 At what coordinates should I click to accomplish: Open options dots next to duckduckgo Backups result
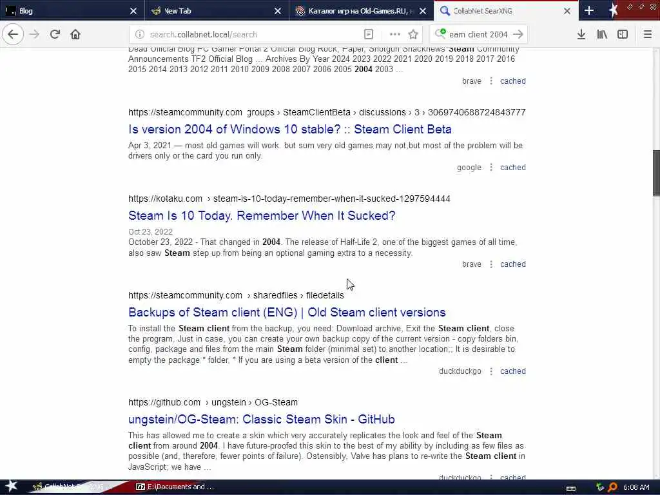pos(490,371)
